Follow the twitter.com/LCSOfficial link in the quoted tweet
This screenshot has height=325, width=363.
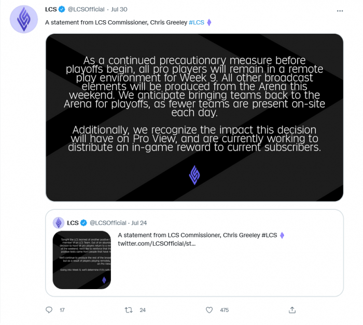pos(157,243)
